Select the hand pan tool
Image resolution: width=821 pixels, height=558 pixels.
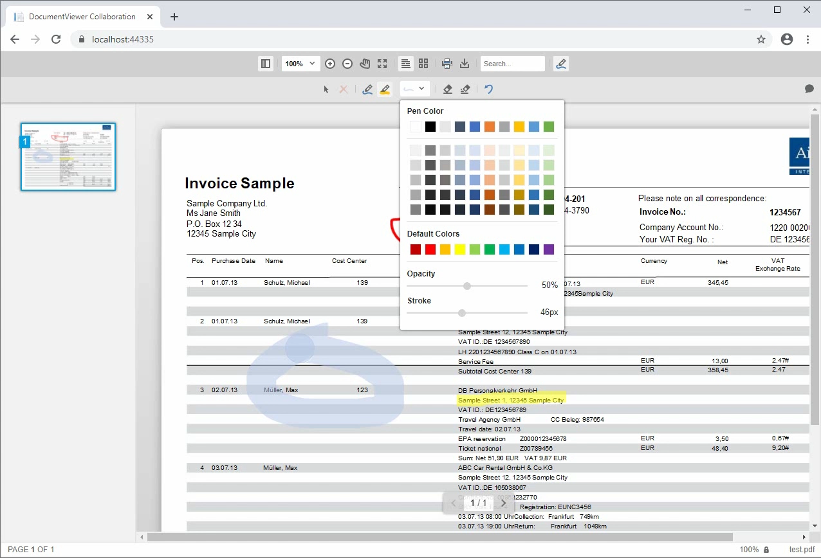point(365,64)
